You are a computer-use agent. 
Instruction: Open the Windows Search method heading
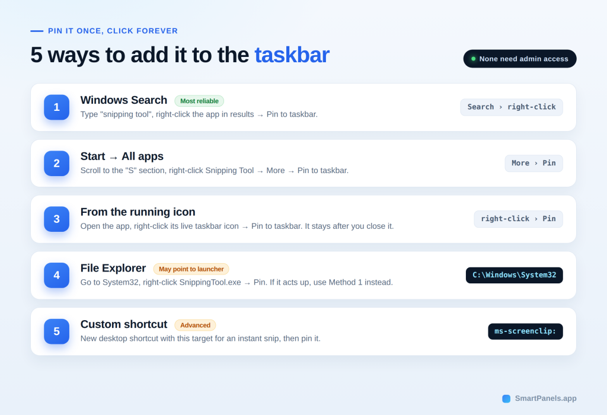[124, 100]
